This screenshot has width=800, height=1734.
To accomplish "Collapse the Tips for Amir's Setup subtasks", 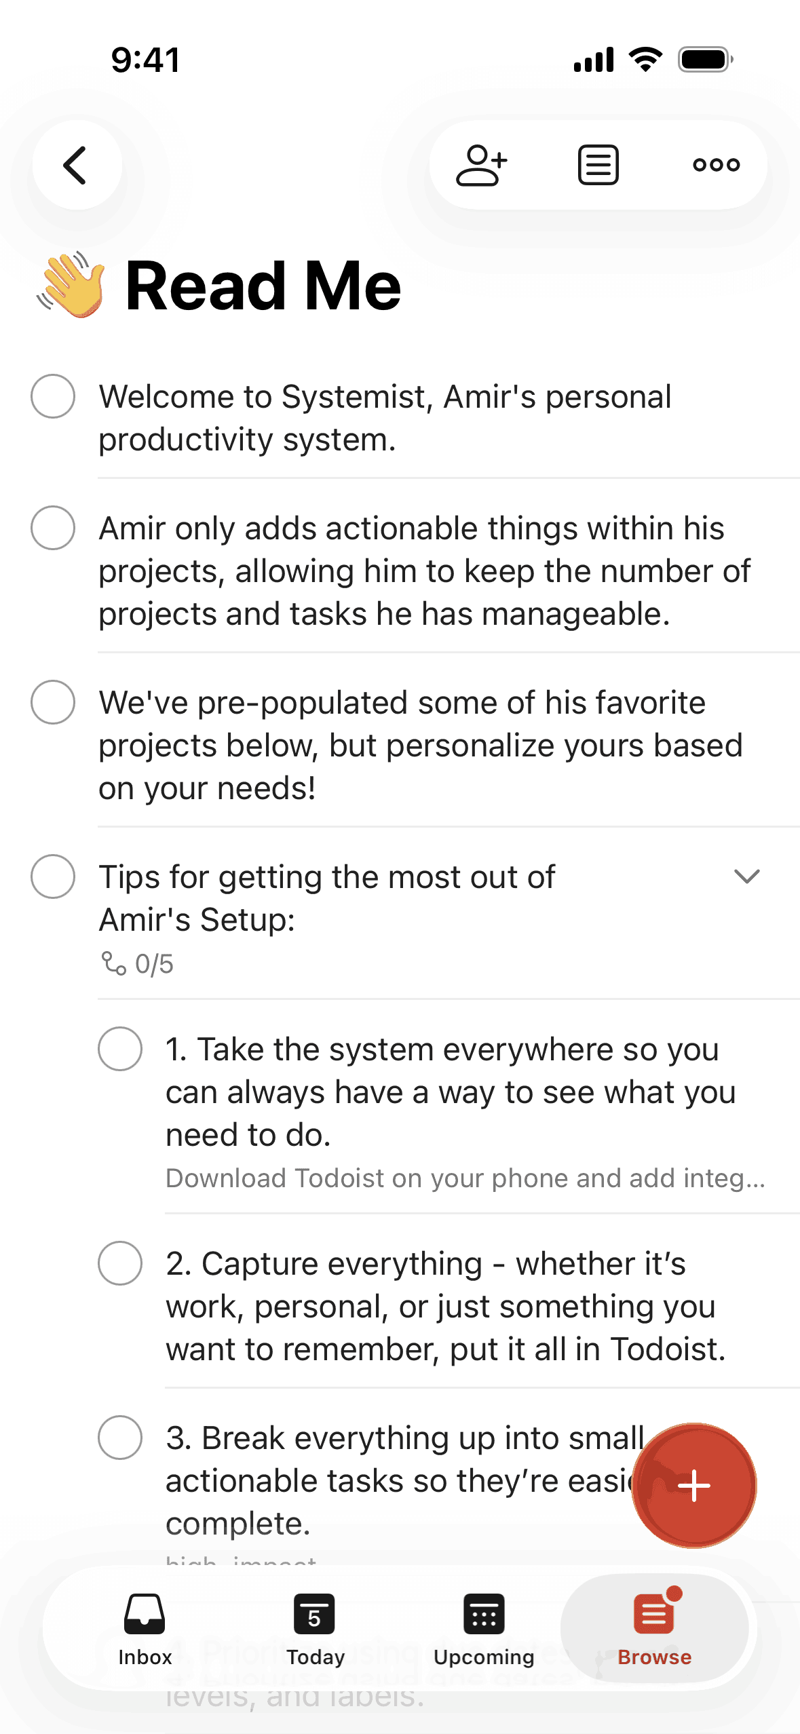I will tap(746, 876).
